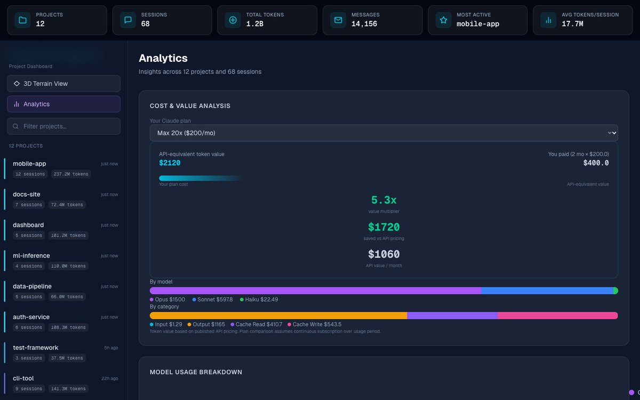Click the $2120 API-equivalent token value

[170, 163]
